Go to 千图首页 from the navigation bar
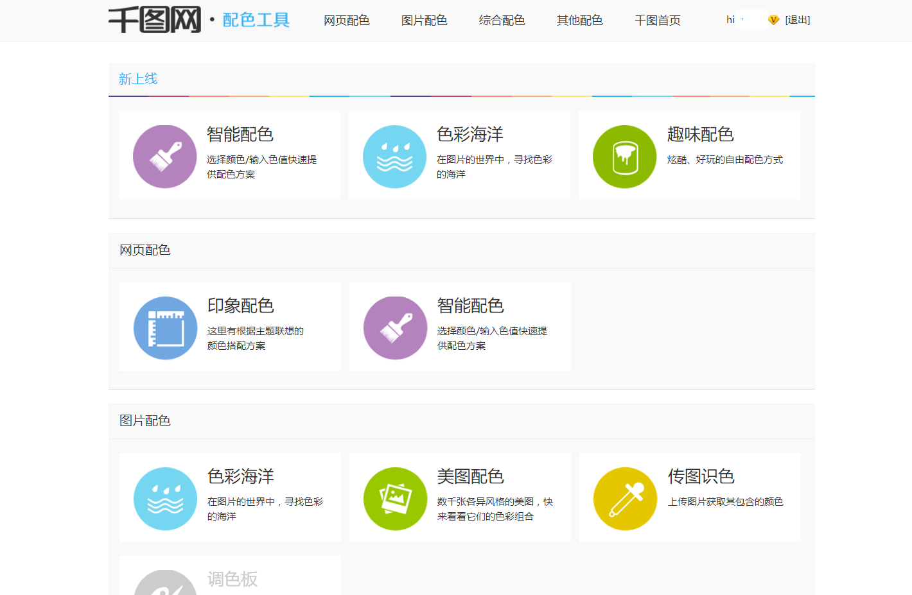Image resolution: width=912 pixels, height=595 pixels. pyautogui.click(x=658, y=21)
